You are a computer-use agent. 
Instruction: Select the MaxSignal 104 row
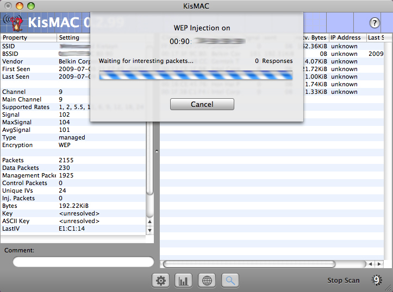click(x=73, y=122)
